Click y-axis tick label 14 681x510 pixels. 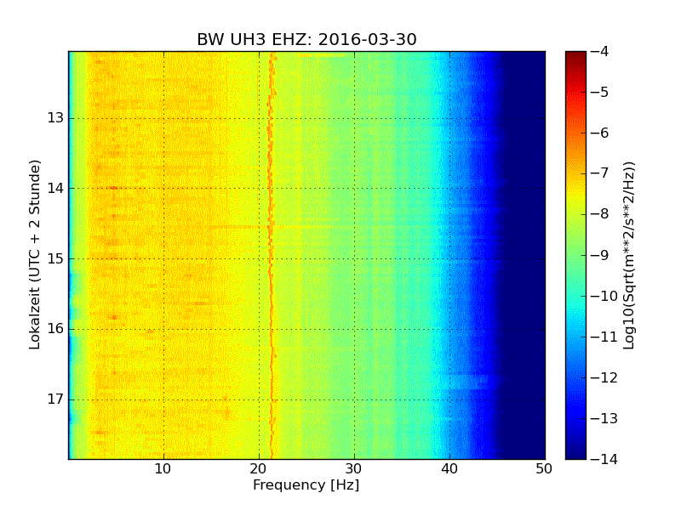coord(55,188)
